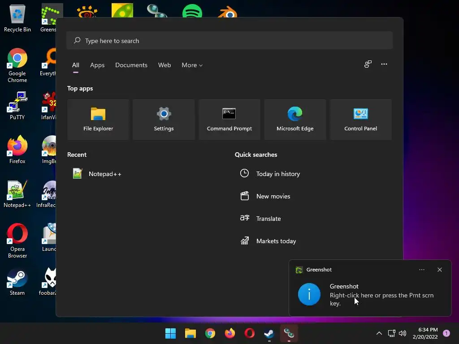Expand the More filter dropdown
This screenshot has height=344, width=459.
(192, 65)
